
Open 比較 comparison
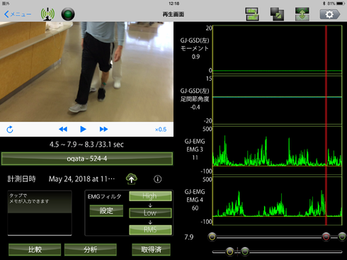(35, 249)
